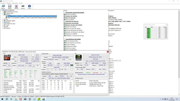
Task: Click the 'Secure Boot' indicator label
Action: point(95,73)
